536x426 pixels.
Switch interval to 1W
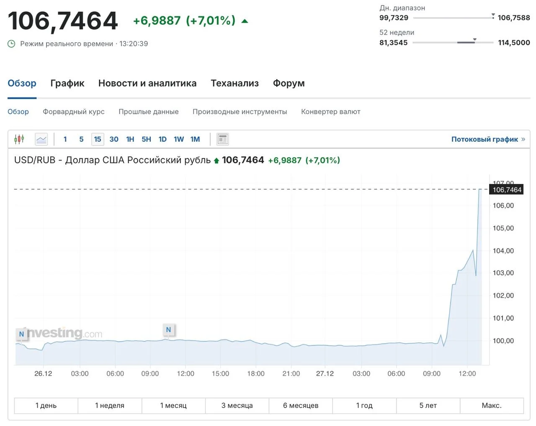click(x=179, y=139)
